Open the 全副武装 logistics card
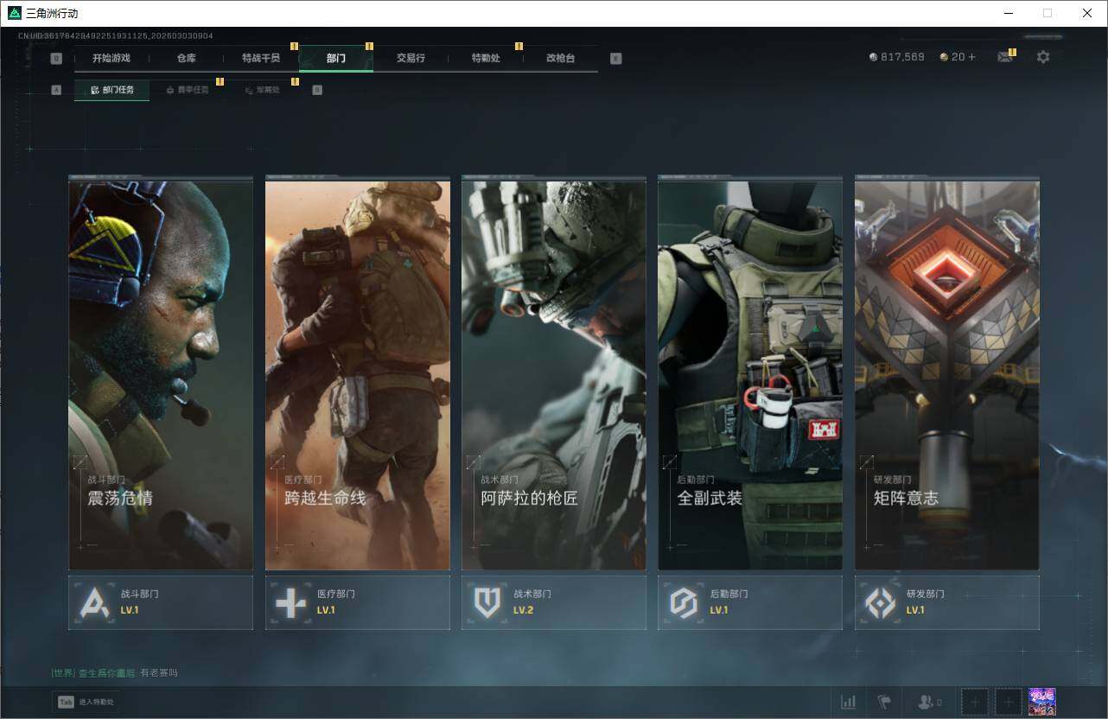This screenshot has height=719, width=1108. (x=749, y=375)
